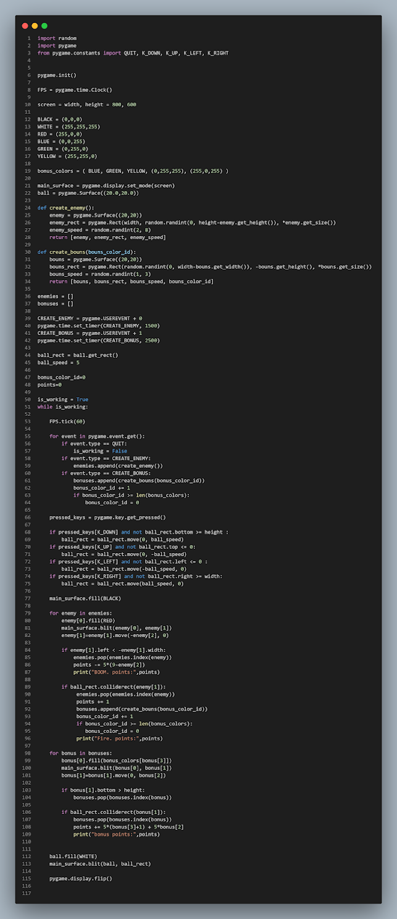Viewport: 397px width, 919px height.
Task: Click the FPS.tick(60) call
Action: 67,421
